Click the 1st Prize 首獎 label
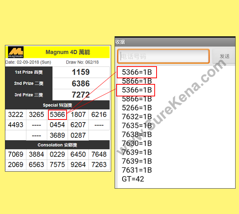Screen dimensions: 239x214 pyautogui.click(x=29, y=72)
